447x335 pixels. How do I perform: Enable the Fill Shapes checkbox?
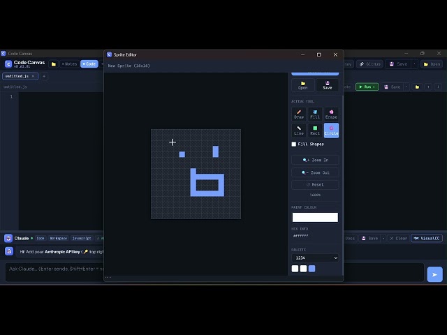point(294,144)
